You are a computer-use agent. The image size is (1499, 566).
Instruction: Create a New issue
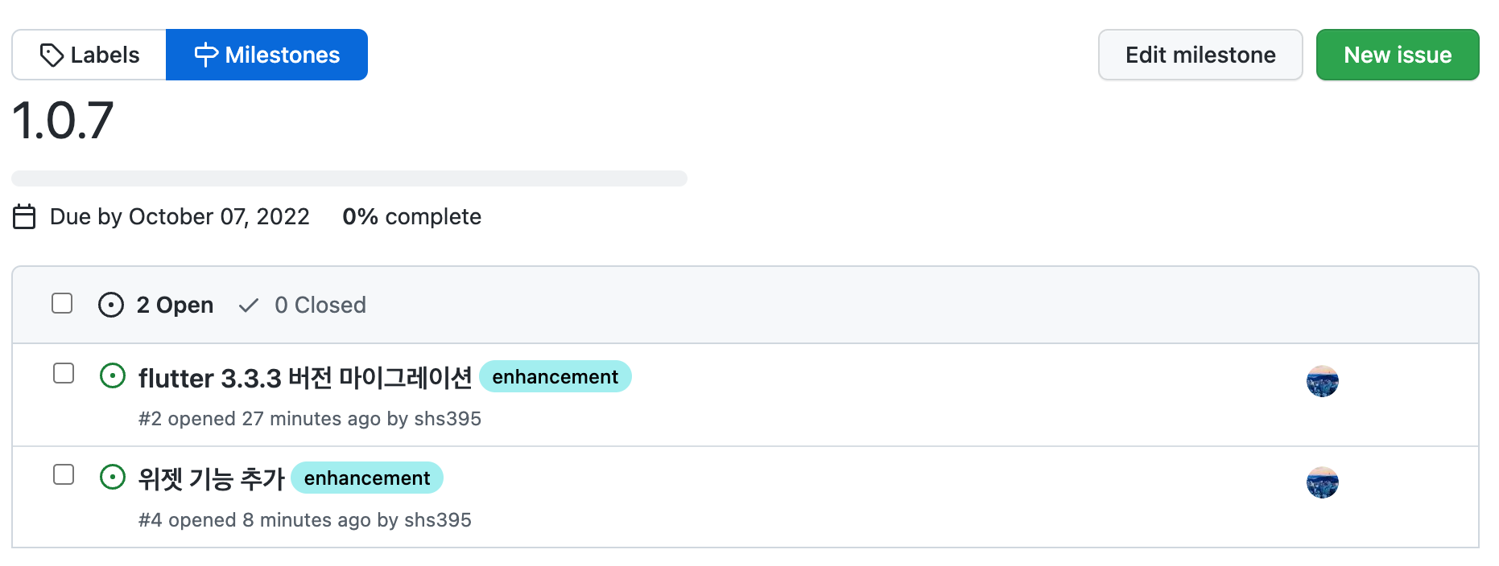(1398, 55)
